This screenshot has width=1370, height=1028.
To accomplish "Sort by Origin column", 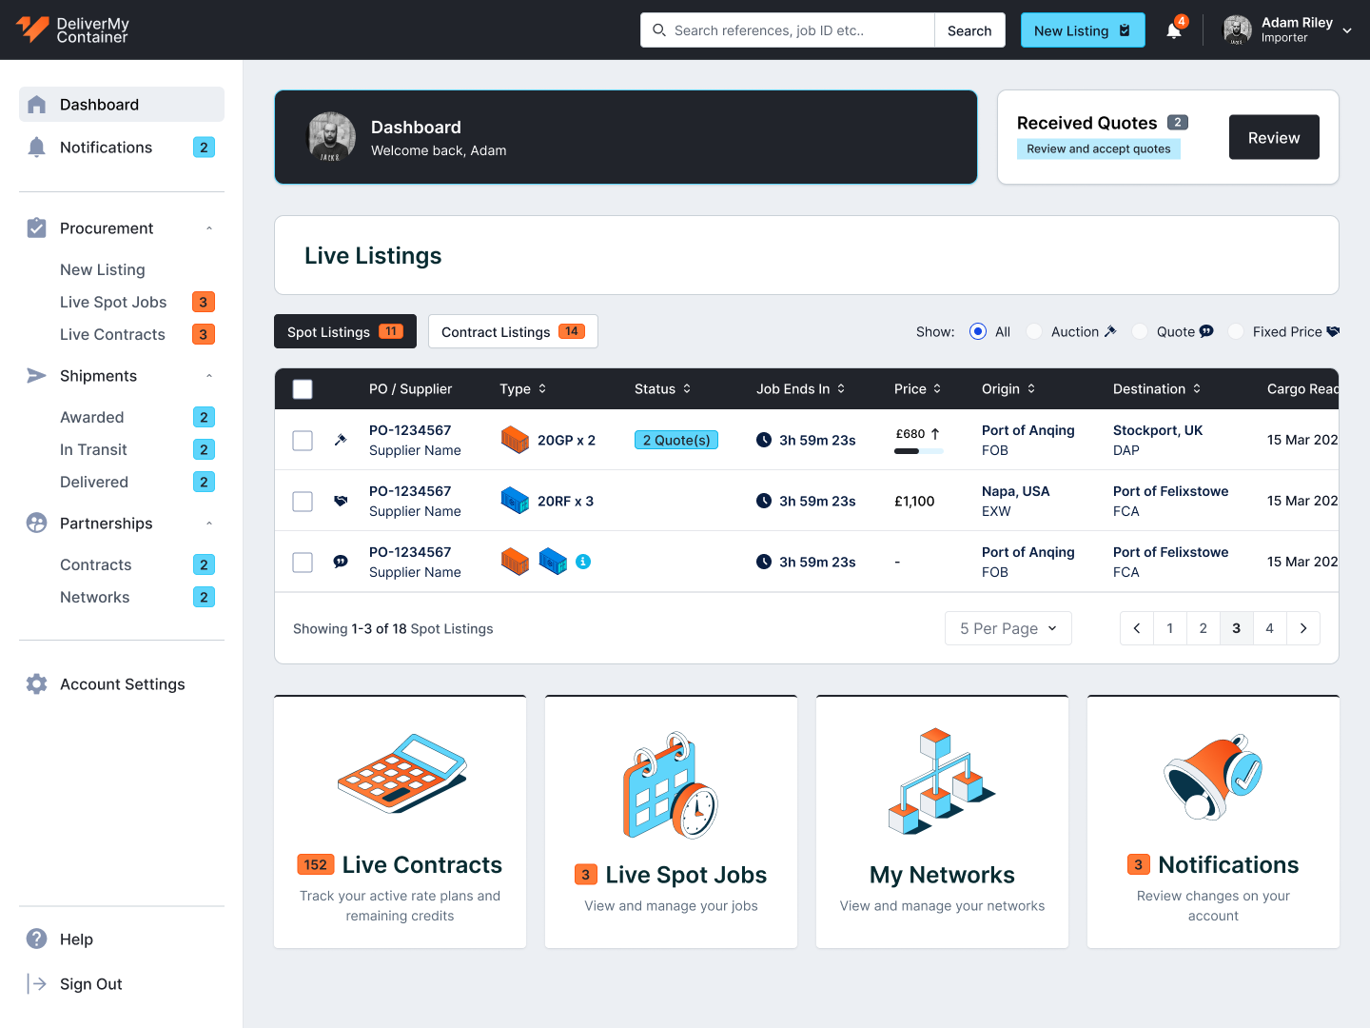I will (1008, 388).
